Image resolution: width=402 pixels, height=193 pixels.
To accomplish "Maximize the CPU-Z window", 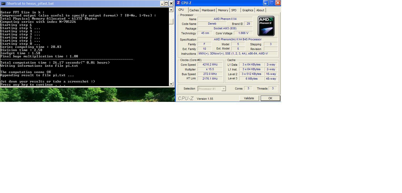I will pos(272,3).
